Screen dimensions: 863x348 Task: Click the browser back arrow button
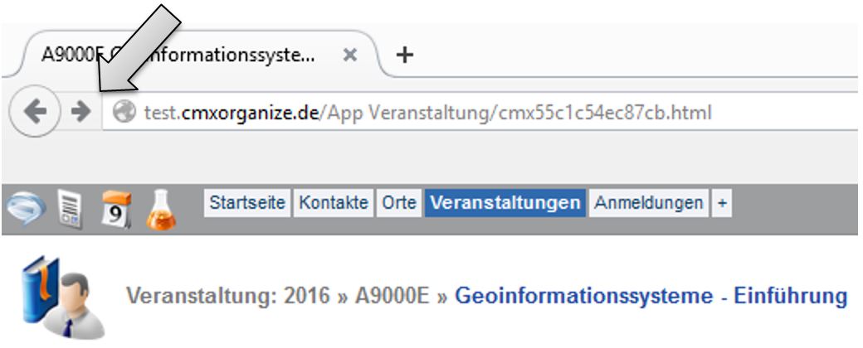[x=34, y=112]
